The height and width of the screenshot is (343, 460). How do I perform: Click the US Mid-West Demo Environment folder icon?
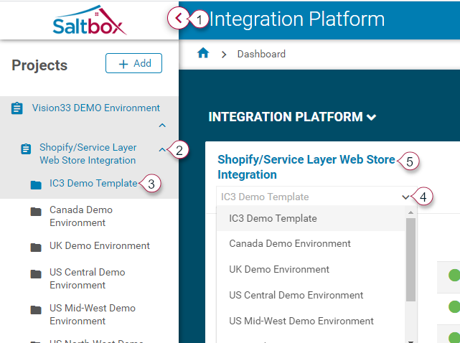click(x=36, y=310)
